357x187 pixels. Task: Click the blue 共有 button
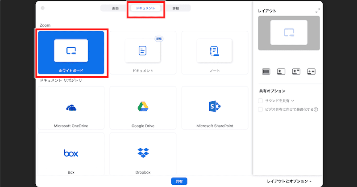(178, 181)
